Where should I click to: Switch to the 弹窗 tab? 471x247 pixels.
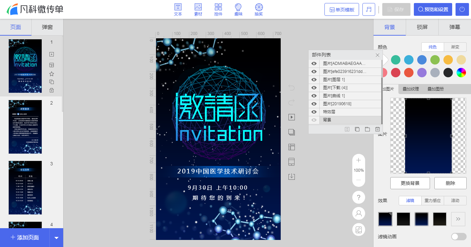[x=47, y=27]
